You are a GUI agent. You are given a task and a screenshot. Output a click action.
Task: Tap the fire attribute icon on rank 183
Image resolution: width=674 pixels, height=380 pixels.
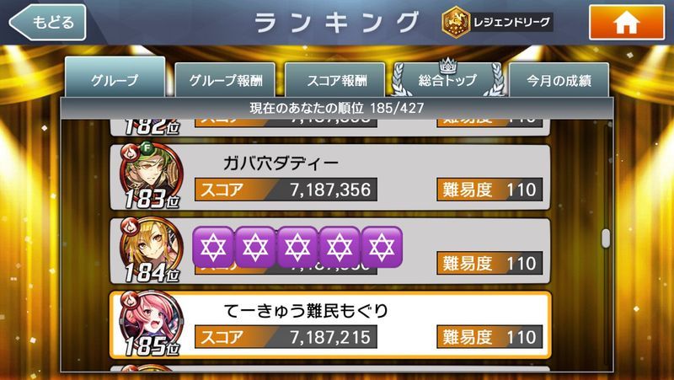(x=129, y=152)
